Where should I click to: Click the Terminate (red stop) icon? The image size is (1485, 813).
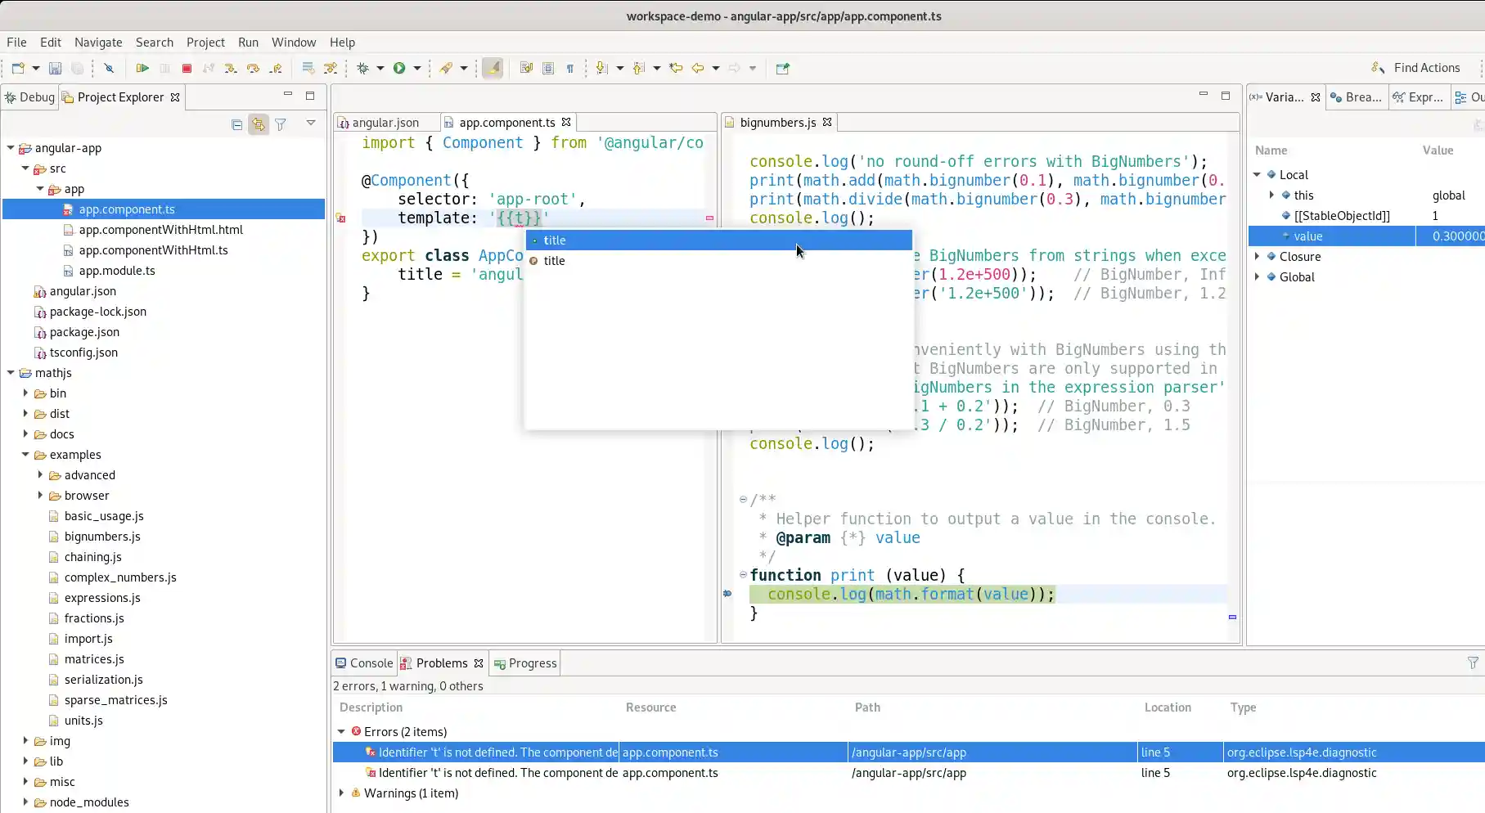(186, 68)
